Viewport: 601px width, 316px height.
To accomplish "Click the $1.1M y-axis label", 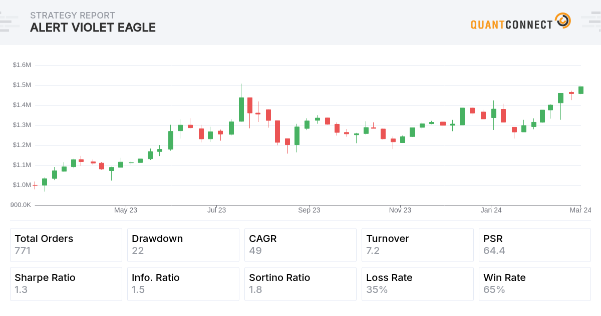I will (x=22, y=165).
